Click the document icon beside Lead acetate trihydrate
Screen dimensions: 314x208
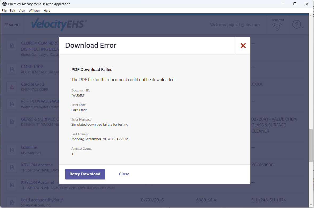click(12, 202)
